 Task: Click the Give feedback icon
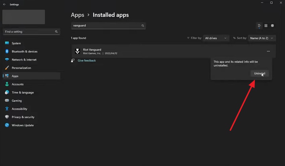click(x=73, y=61)
